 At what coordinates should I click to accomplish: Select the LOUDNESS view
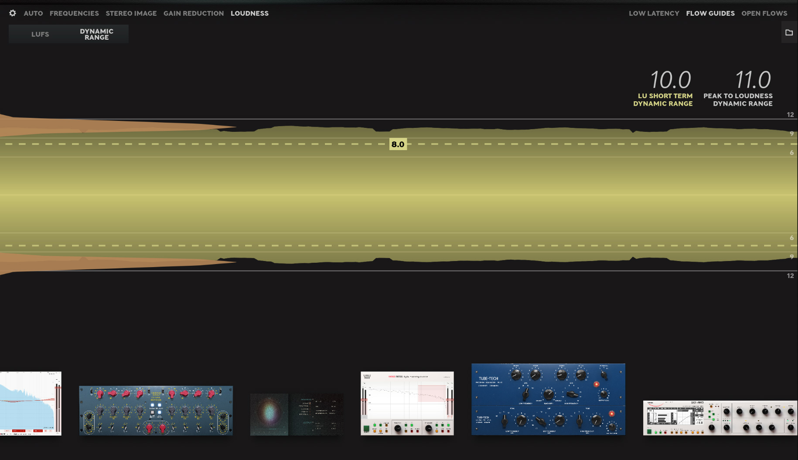point(249,13)
